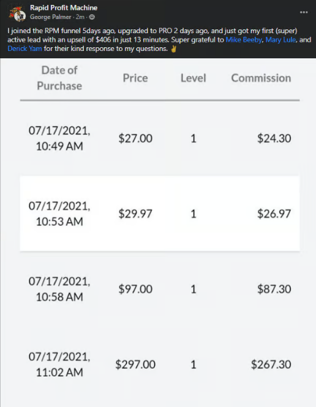Click the $267.30 commission amount
Viewport: 316px width, 407px height.
pos(271,365)
